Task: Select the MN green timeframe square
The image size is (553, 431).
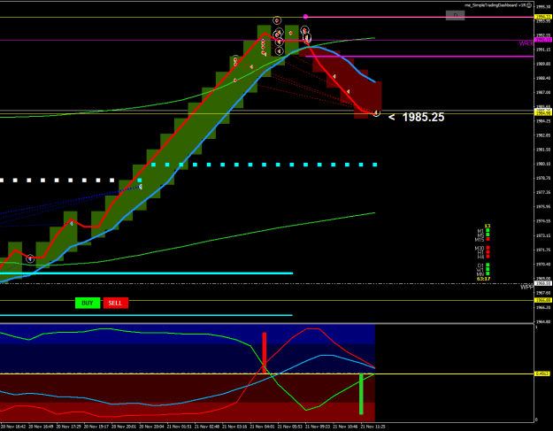Action: (x=488, y=273)
